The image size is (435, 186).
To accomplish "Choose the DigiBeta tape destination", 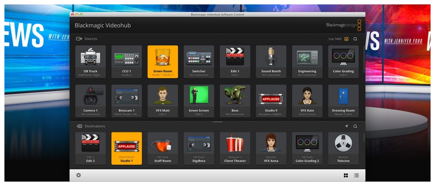I will coord(199,148).
